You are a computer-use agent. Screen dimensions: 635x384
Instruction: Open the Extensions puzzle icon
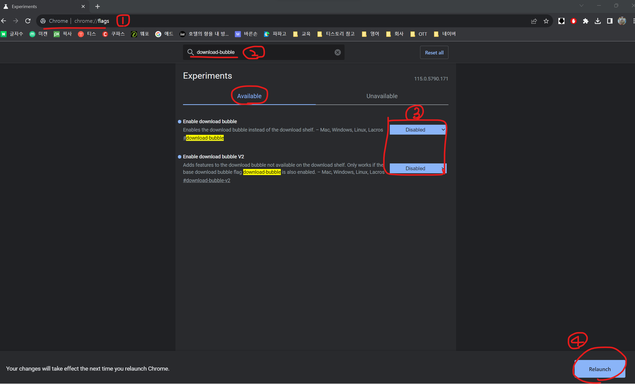pos(585,21)
